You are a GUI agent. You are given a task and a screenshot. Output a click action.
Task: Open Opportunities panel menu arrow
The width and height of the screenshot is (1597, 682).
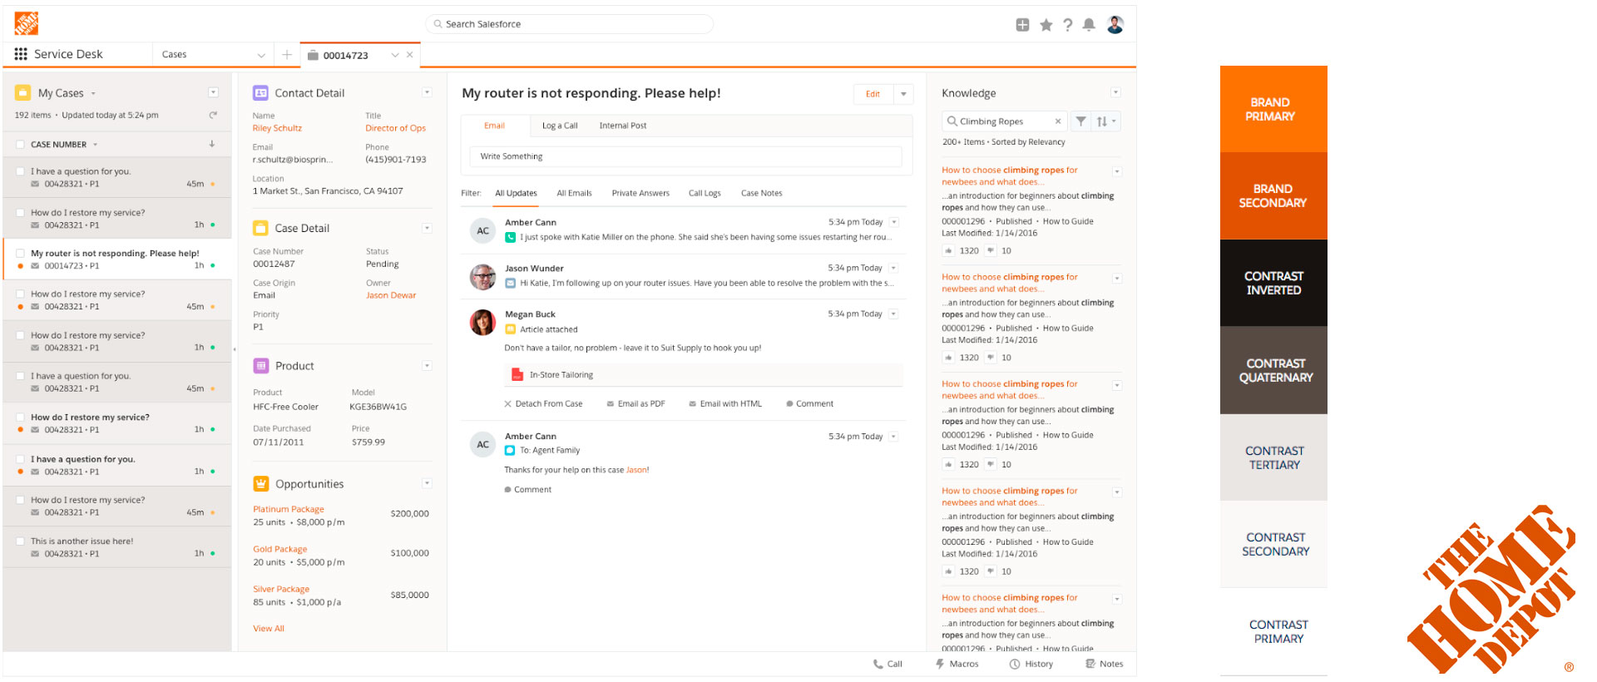coord(427,483)
